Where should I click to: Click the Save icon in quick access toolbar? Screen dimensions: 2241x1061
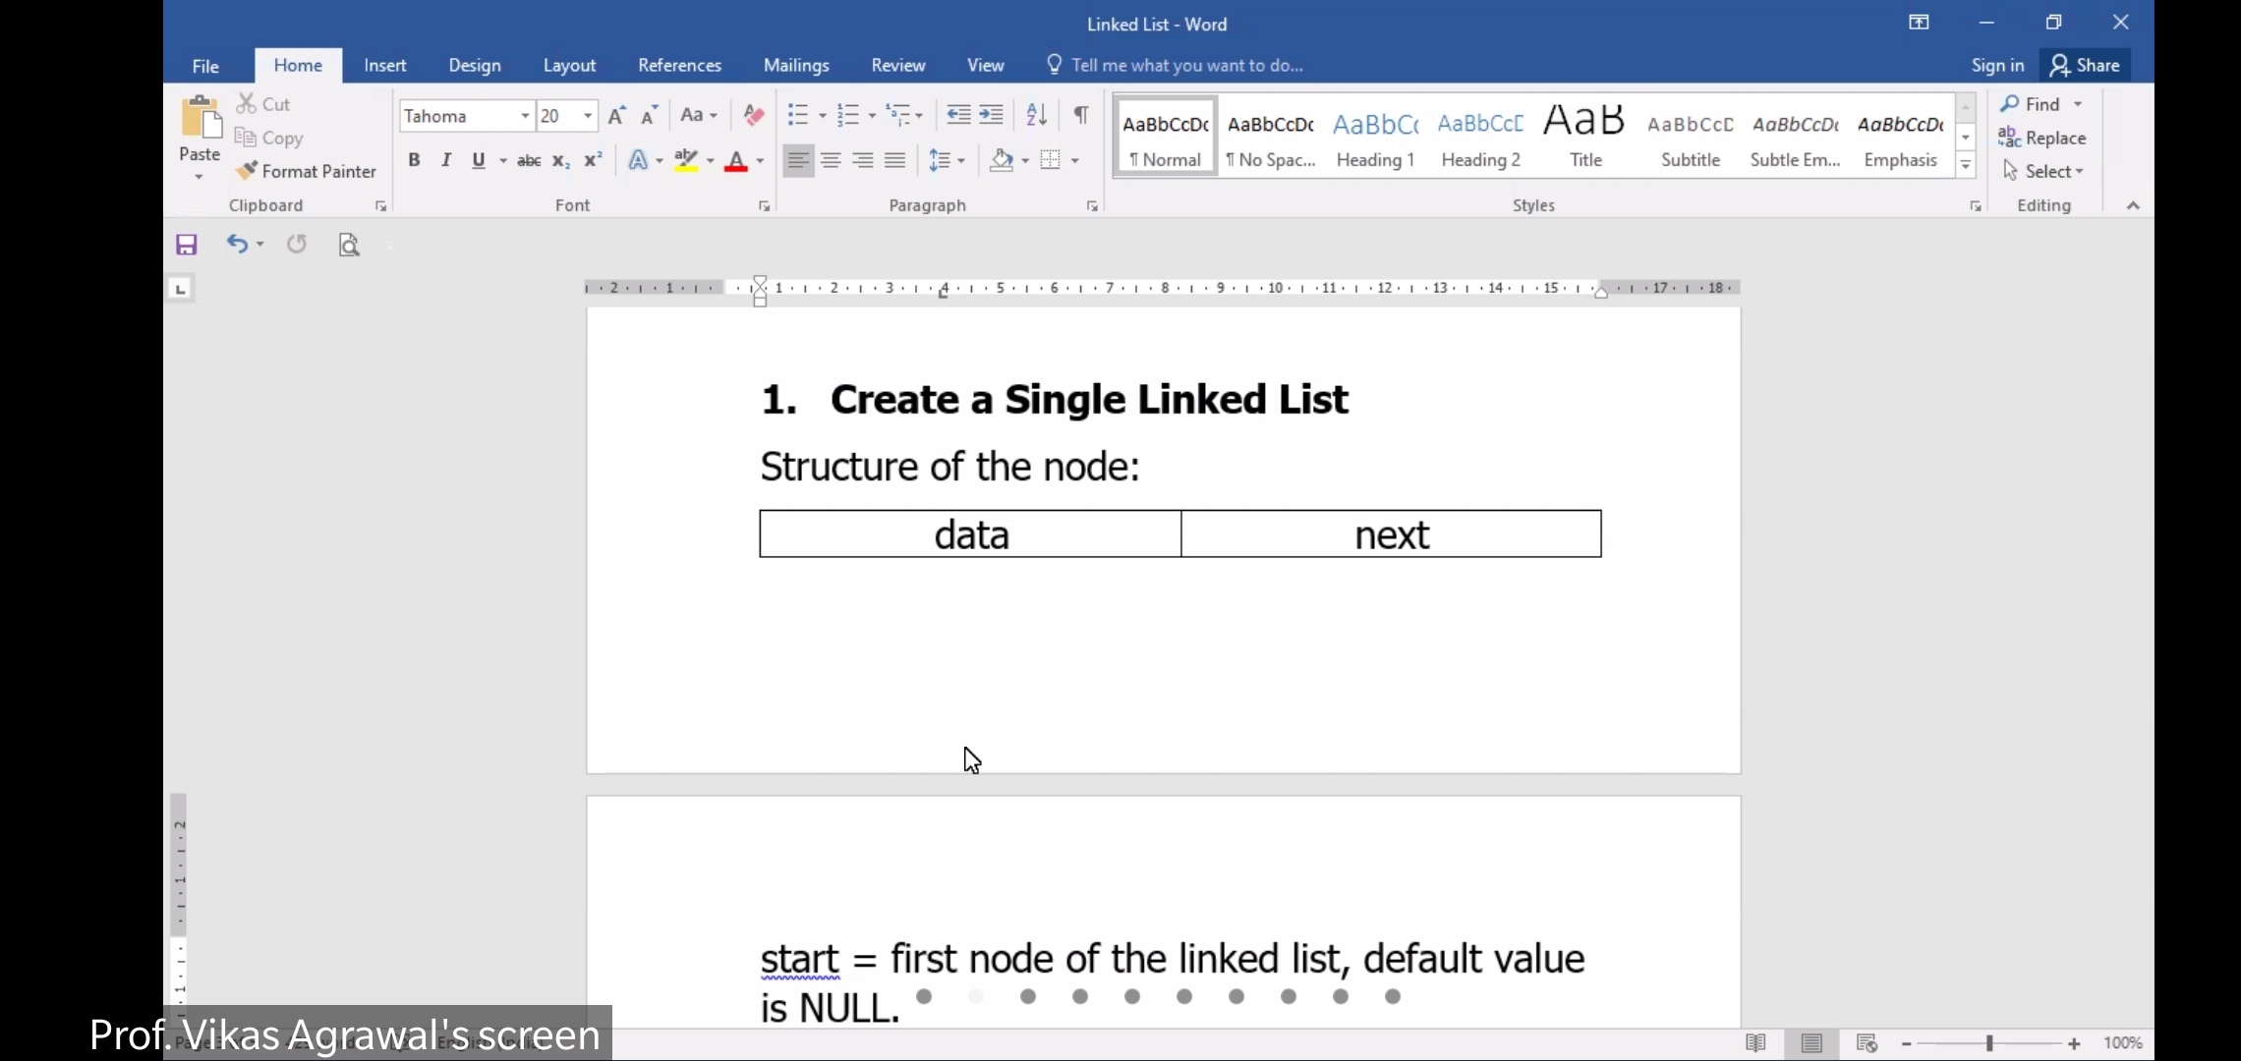tap(187, 245)
